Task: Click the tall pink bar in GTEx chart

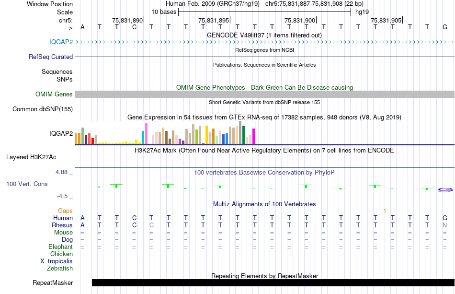Action: coord(146,133)
